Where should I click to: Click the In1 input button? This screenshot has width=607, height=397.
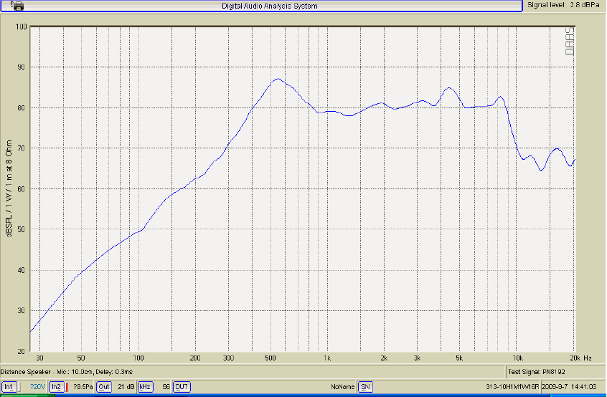(x=9, y=386)
